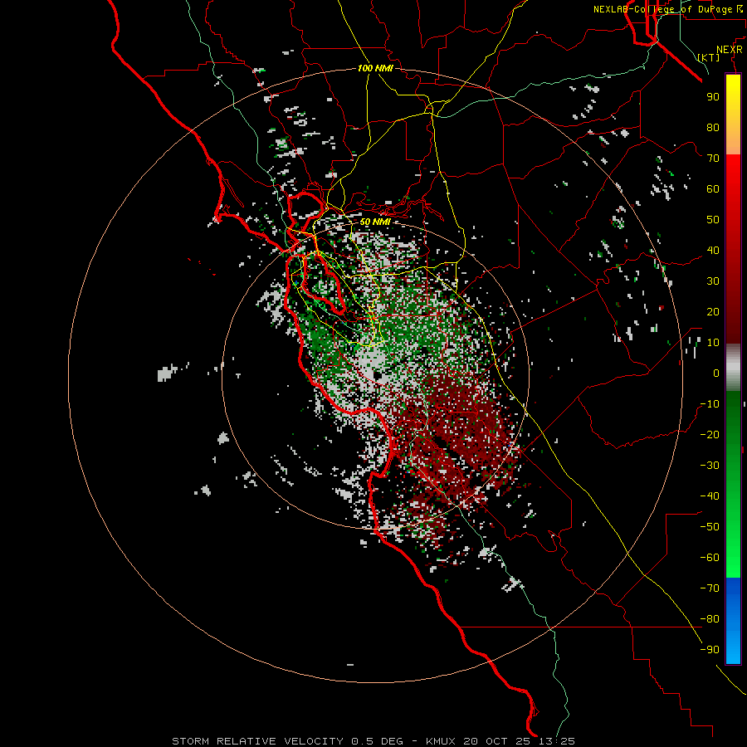Select the 0 value on velocity scale
The height and width of the screenshot is (747, 747).
click(716, 373)
